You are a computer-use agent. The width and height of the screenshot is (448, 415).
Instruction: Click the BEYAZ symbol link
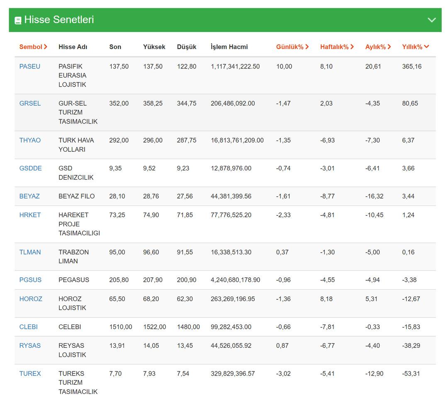coord(29,196)
